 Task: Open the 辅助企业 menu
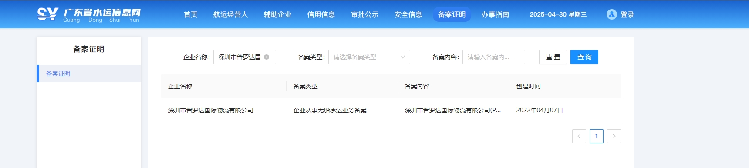point(277,14)
